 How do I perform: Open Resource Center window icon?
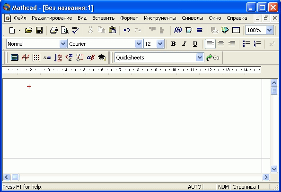(236, 30)
